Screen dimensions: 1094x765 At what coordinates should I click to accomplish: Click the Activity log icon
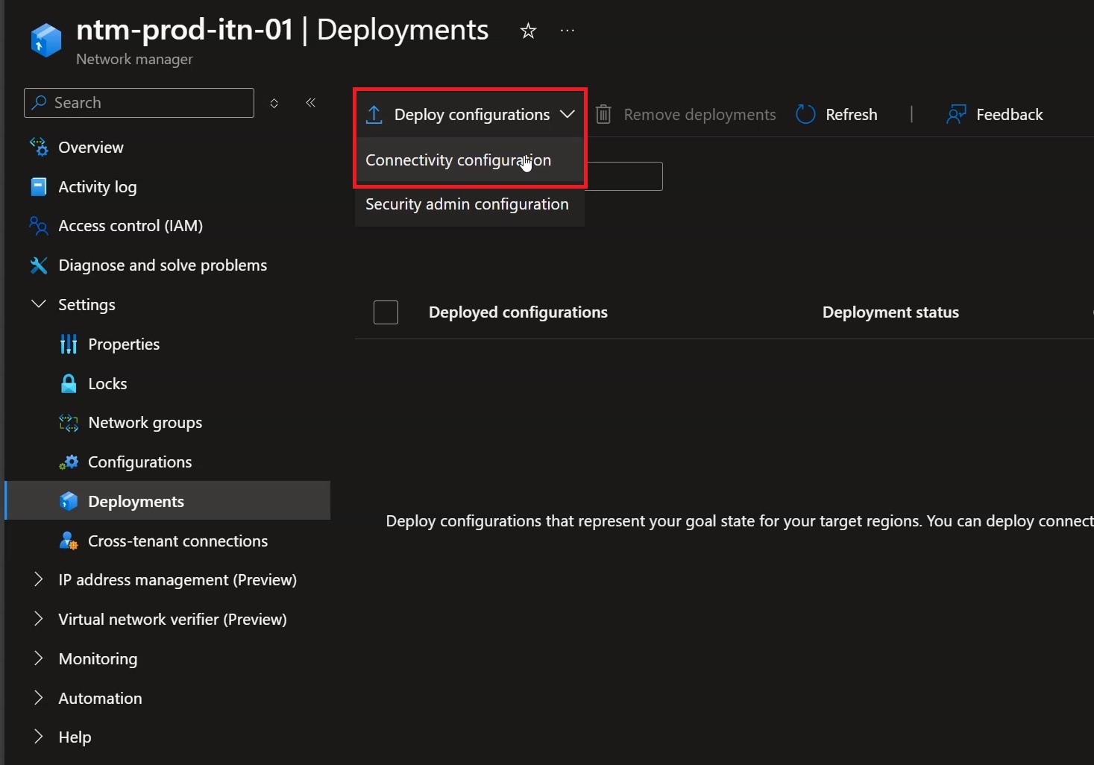click(x=39, y=186)
